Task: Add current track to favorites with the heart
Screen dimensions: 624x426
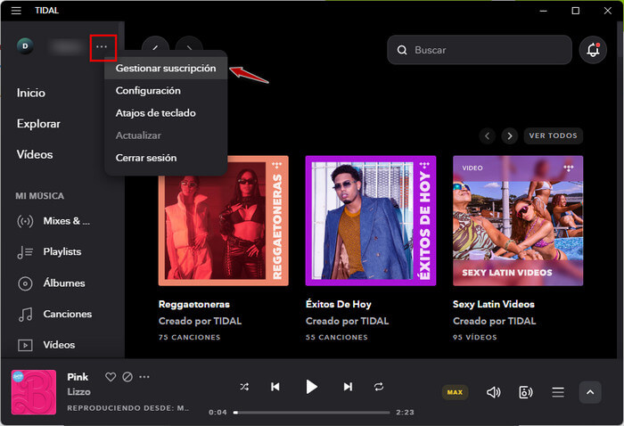Action: (111, 377)
